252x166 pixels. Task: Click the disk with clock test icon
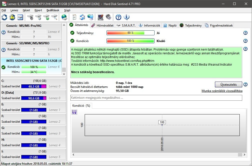coord(38,17)
